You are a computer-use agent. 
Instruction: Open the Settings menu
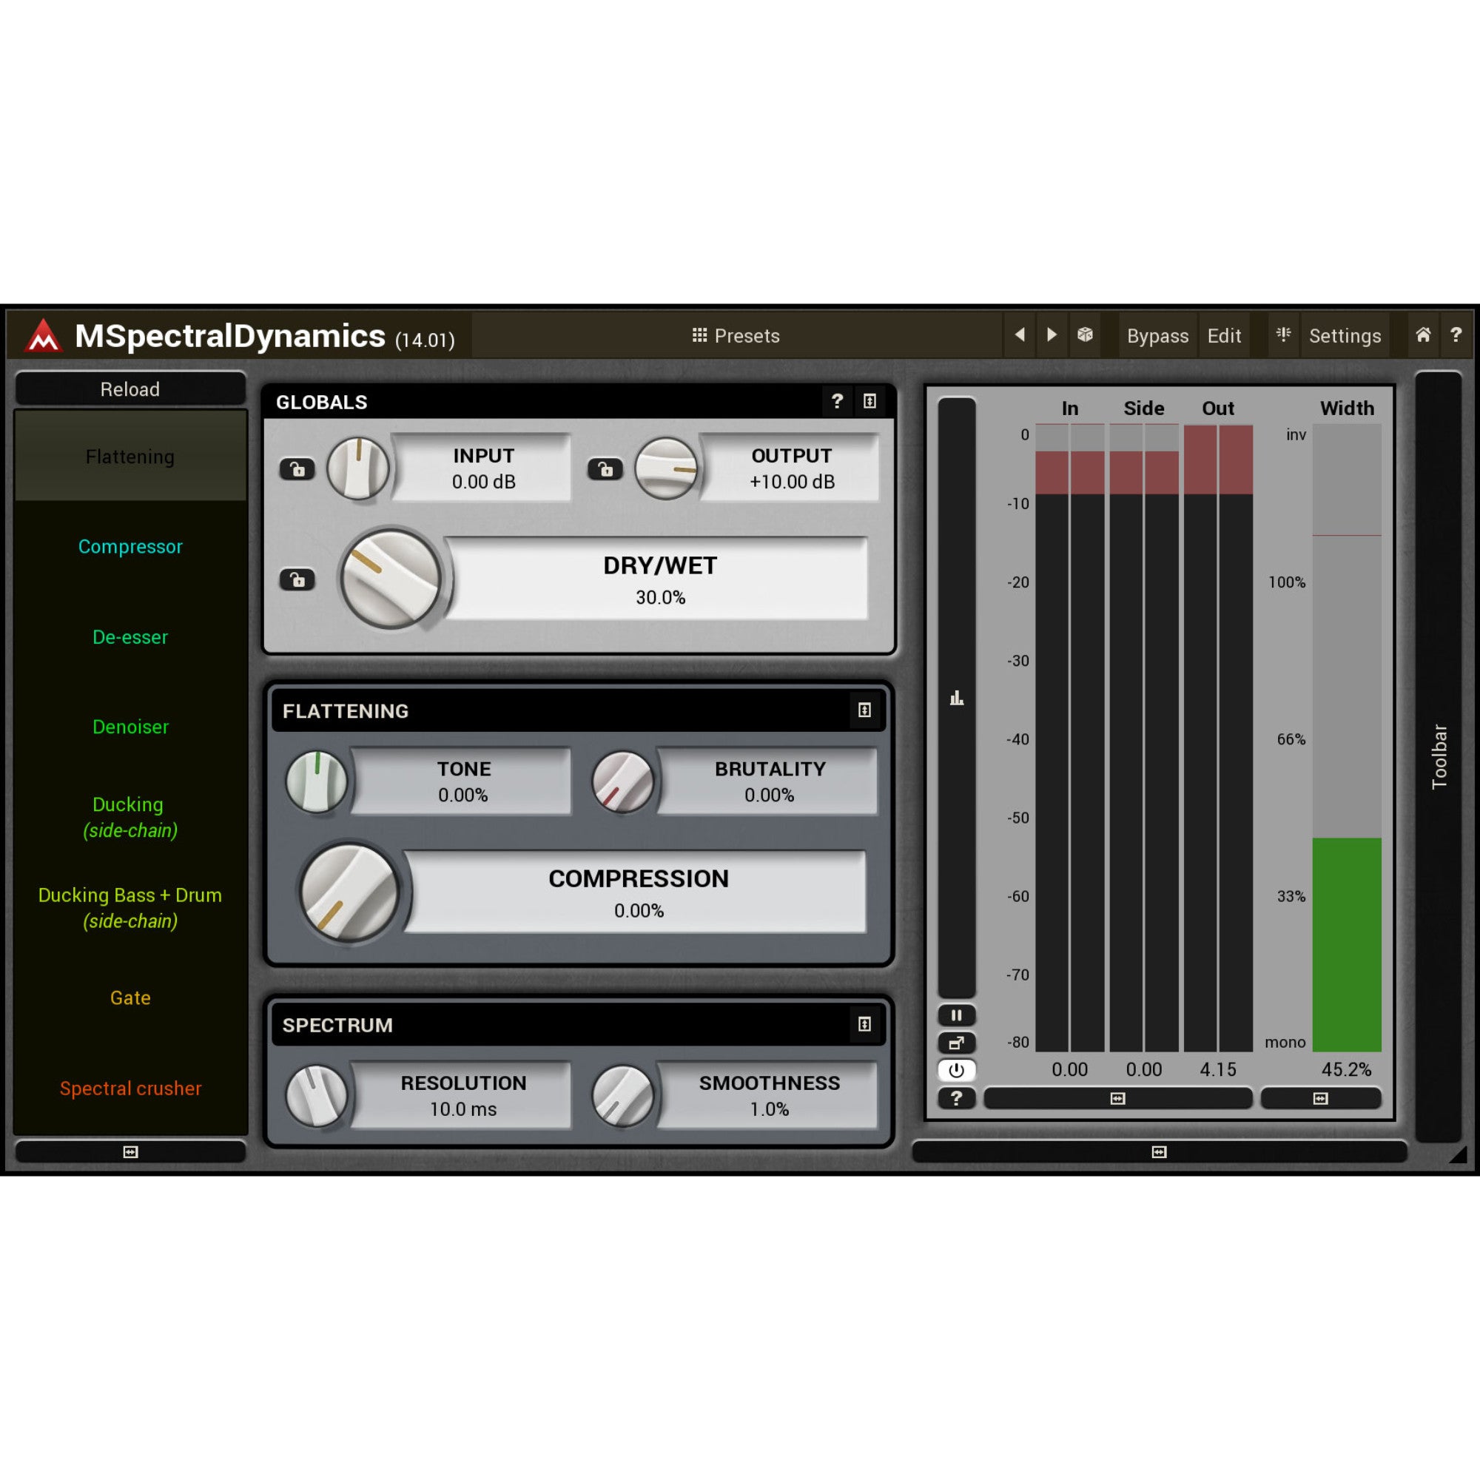click(1345, 335)
